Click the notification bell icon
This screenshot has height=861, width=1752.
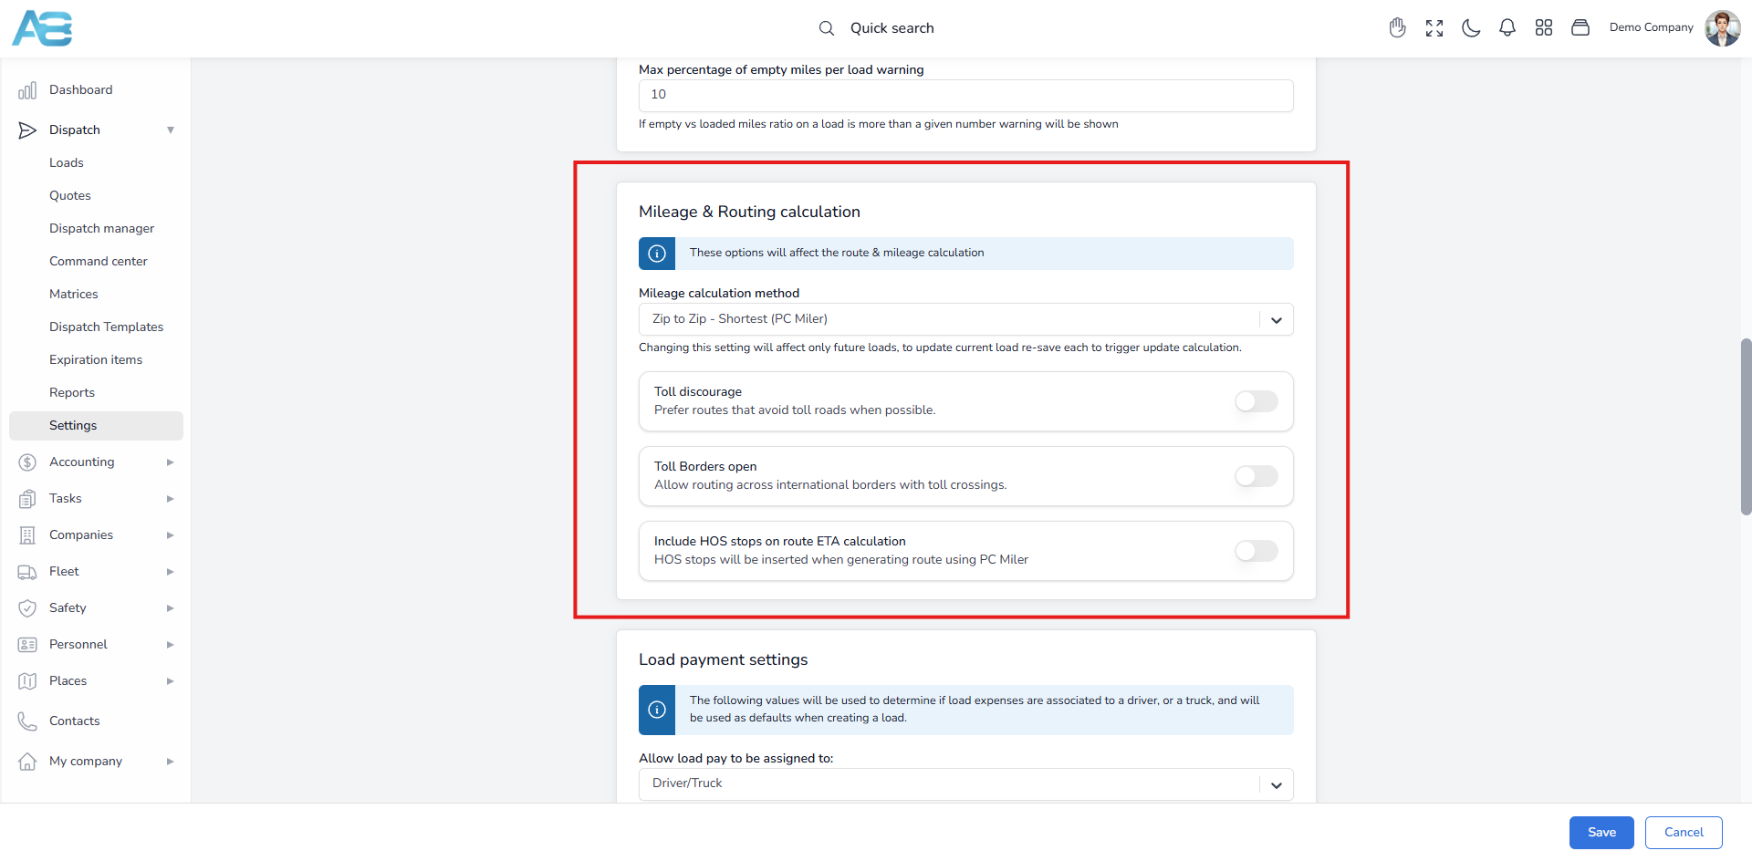(x=1507, y=28)
